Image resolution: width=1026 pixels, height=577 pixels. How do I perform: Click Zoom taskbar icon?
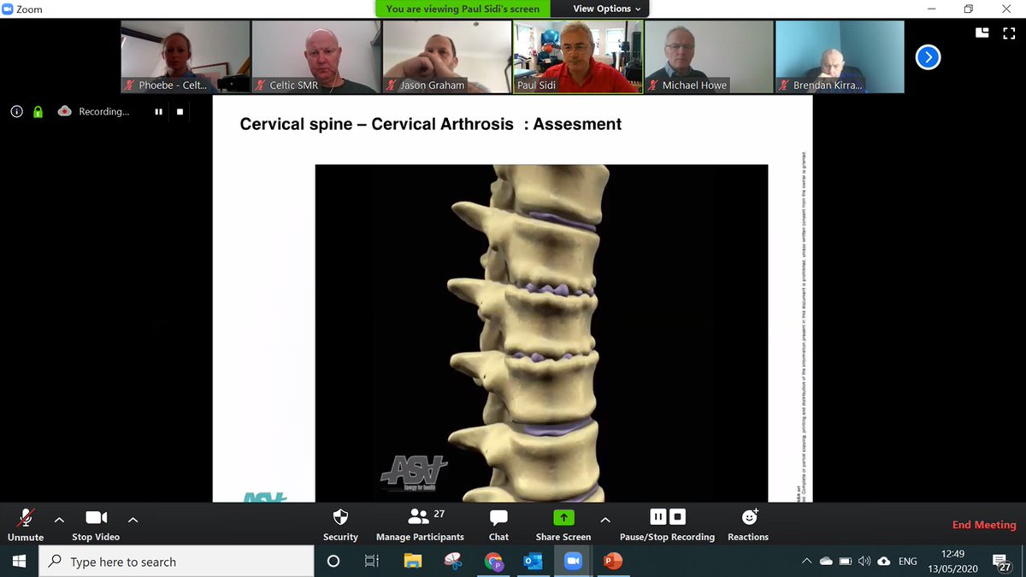572,561
